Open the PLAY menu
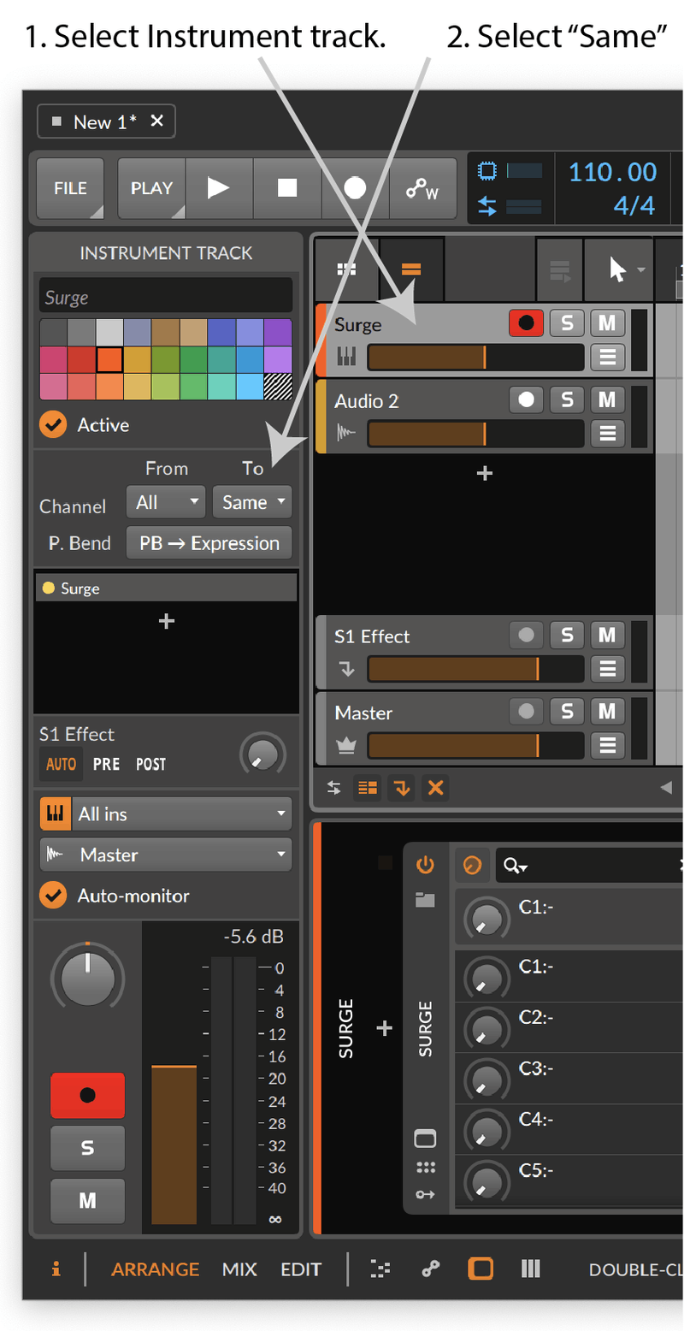Screen dimensions: 684x1331 pyautogui.click(x=151, y=188)
